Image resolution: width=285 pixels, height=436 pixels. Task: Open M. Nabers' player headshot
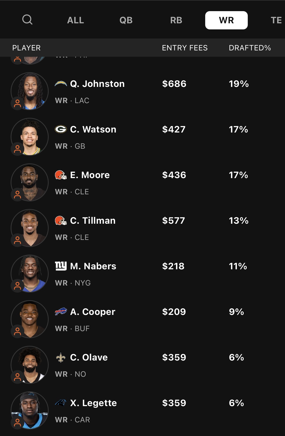point(30,274)
